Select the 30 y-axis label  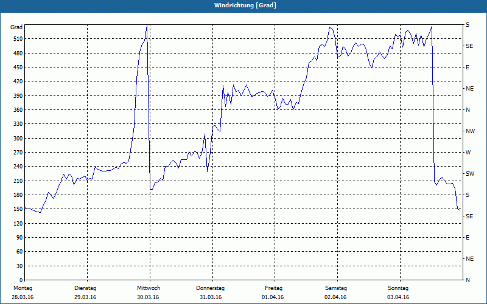coord(19,266)
